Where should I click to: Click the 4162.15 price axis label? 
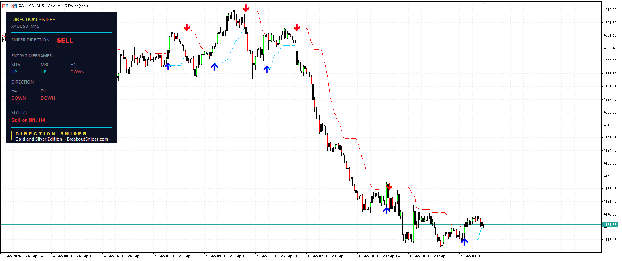[x=610, y=188]
